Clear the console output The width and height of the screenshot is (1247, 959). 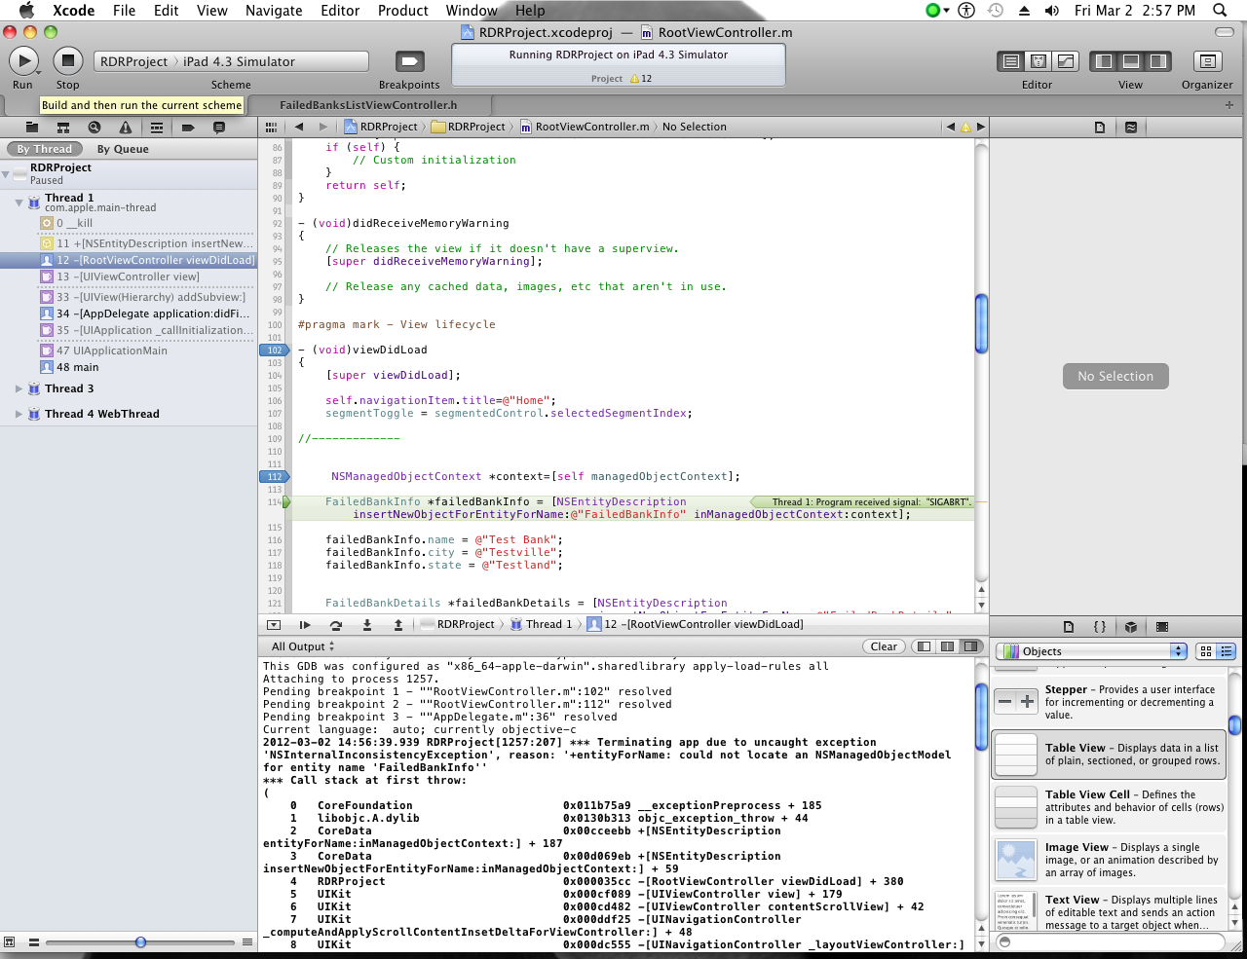(884, 646)
